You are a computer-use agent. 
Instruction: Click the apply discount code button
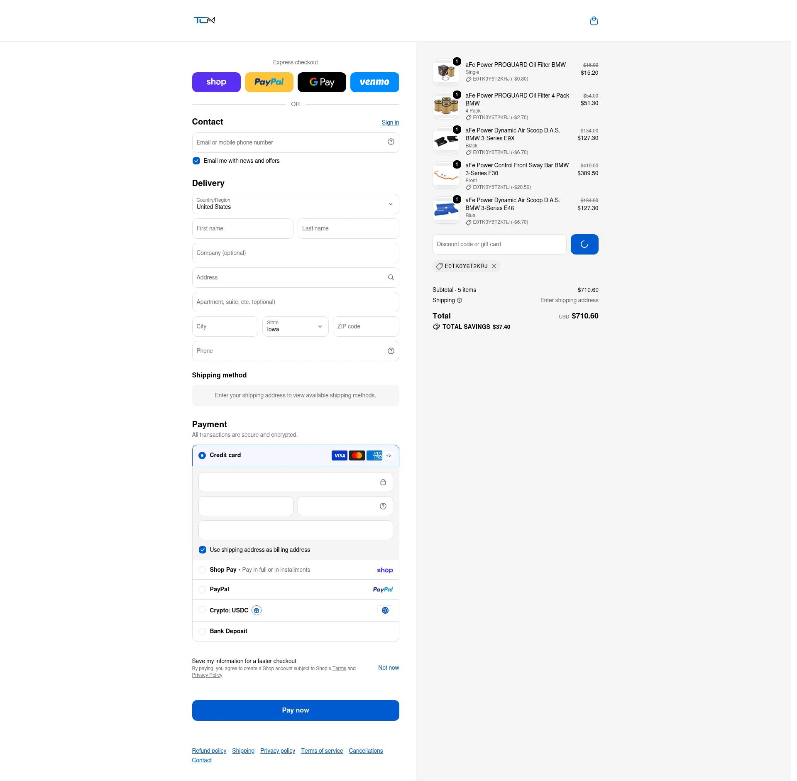584,245
